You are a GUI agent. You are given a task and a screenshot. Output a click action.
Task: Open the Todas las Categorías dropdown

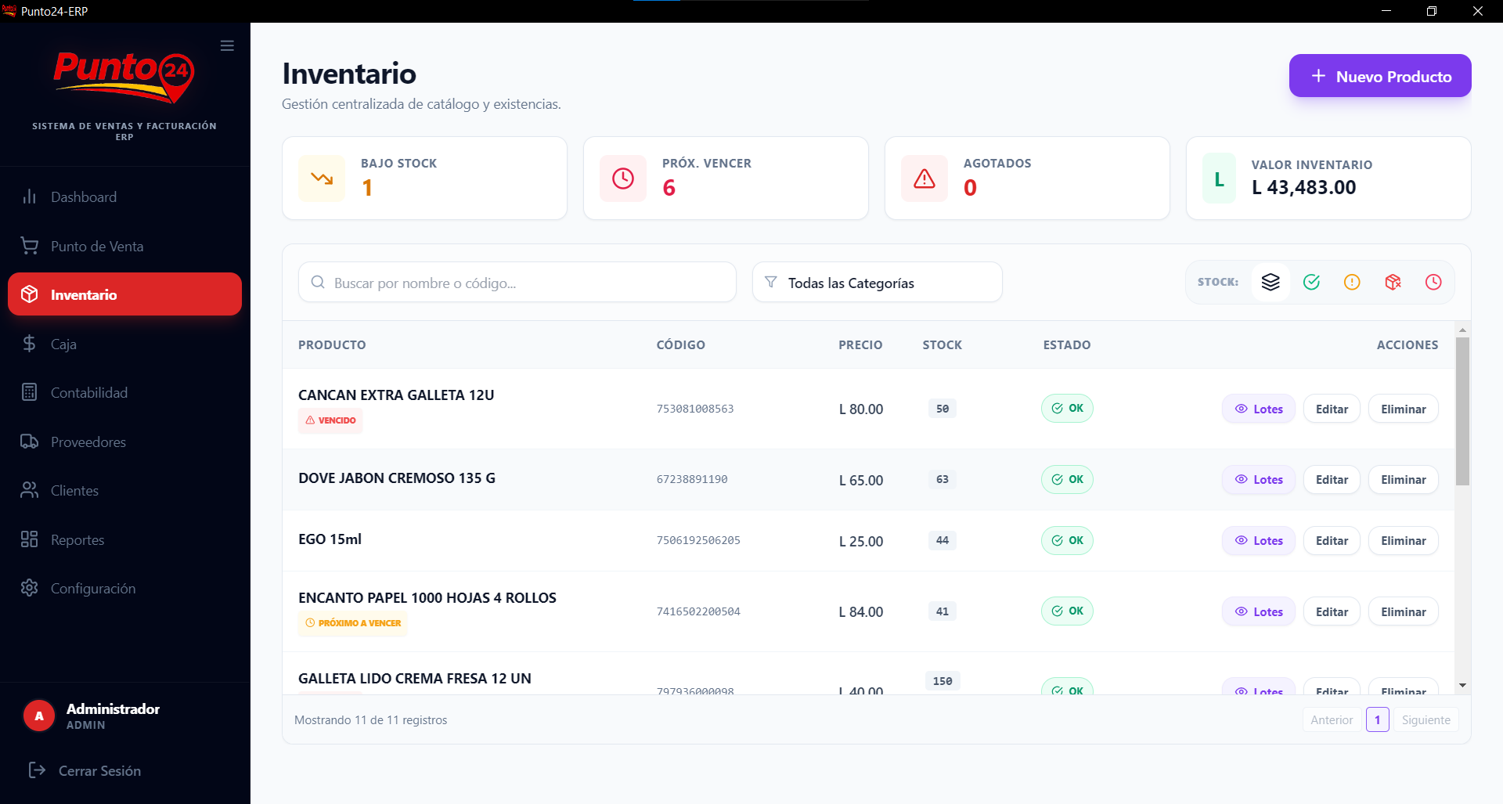tap(877, 282)
